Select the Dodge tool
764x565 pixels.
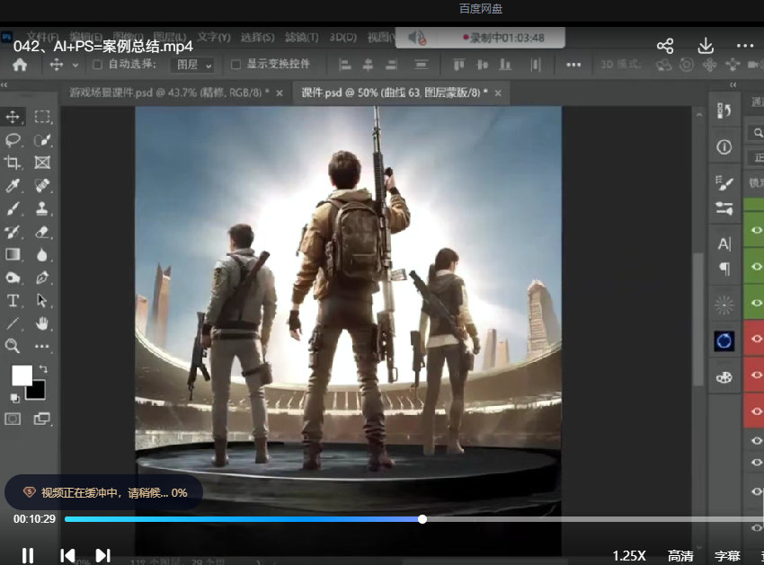[x=13, y=278]
